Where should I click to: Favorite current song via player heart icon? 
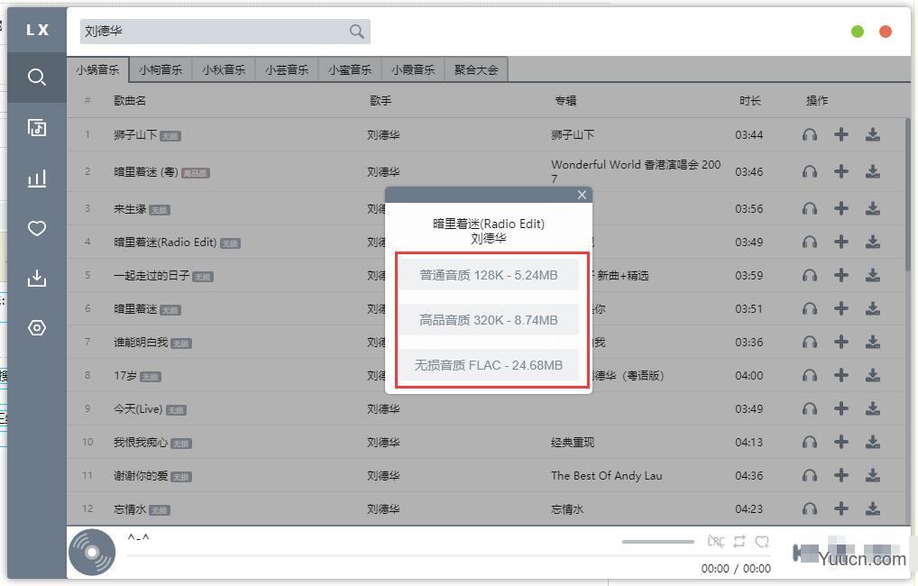[x=763, y=541]
